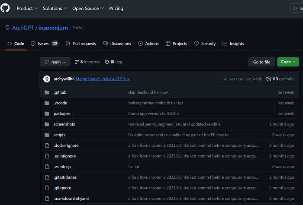Image resolution: width=303 pixels, height=205 pixels.
Task: Open the green Code dropdown button
Action: pos(288,62)
